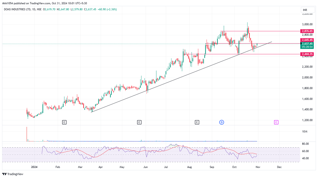Click the bar countdown 05:28:54
318x178 pixels.
point(307,47)
